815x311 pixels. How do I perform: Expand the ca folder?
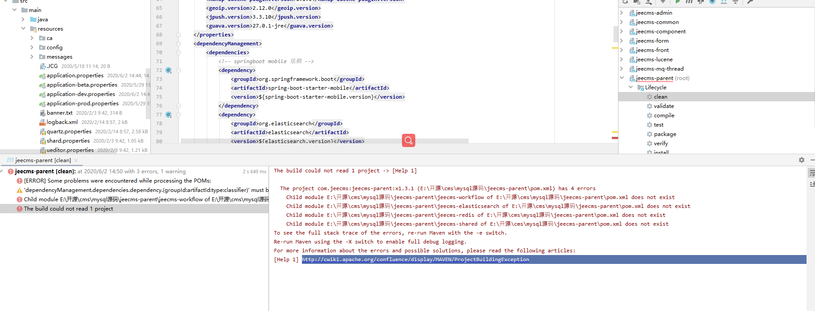(32, 38)
